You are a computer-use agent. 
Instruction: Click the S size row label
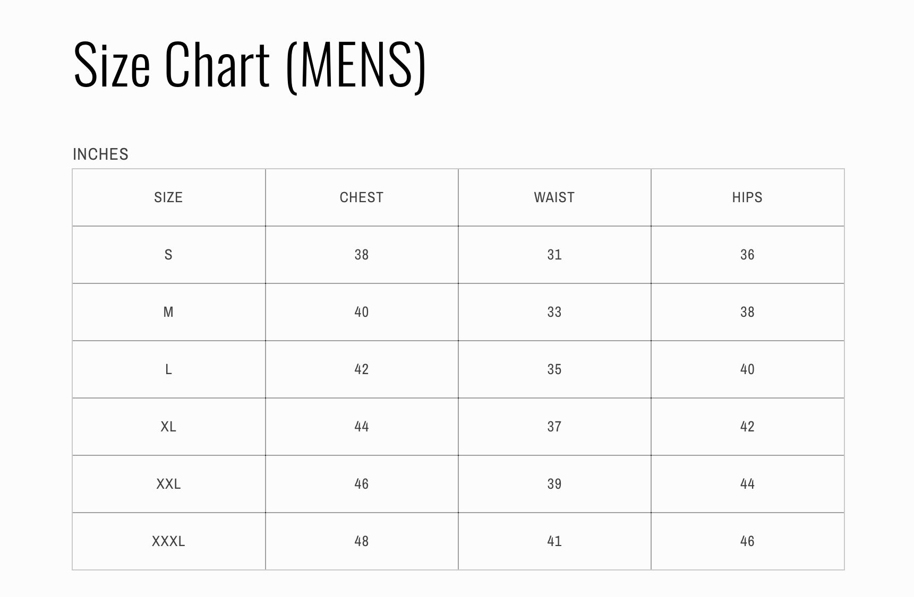pyautogui.click(x=168, y=255)
